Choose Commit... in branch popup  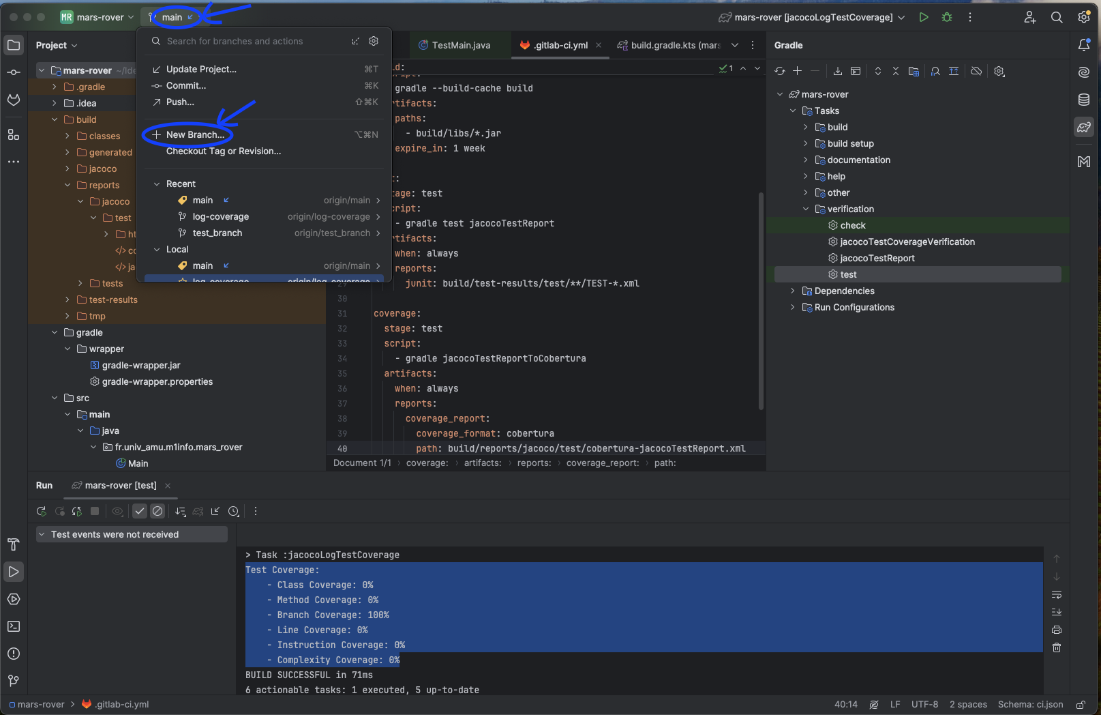pyautogui.click(x=265, y=86)
